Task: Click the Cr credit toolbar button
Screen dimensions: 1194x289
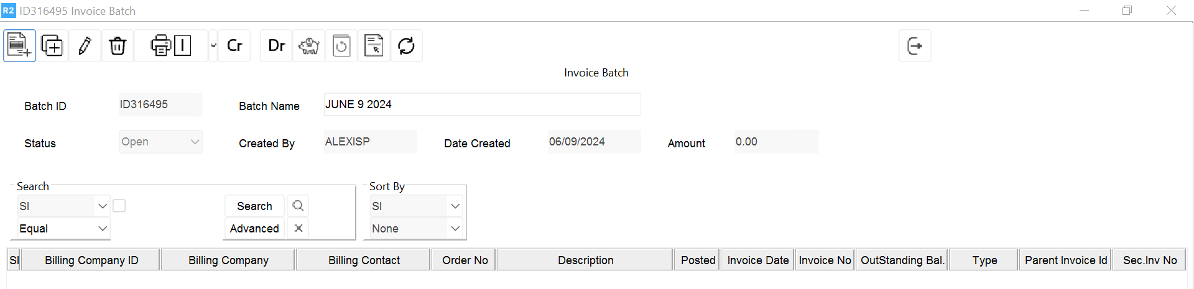Action: [234, 46]
